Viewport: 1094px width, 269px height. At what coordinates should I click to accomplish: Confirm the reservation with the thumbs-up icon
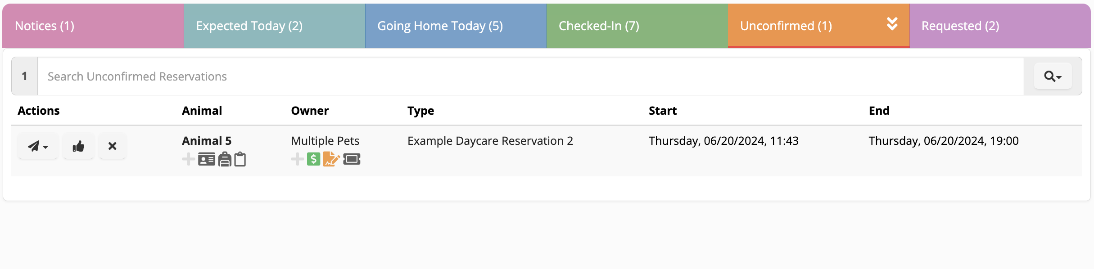coord(78,146)
